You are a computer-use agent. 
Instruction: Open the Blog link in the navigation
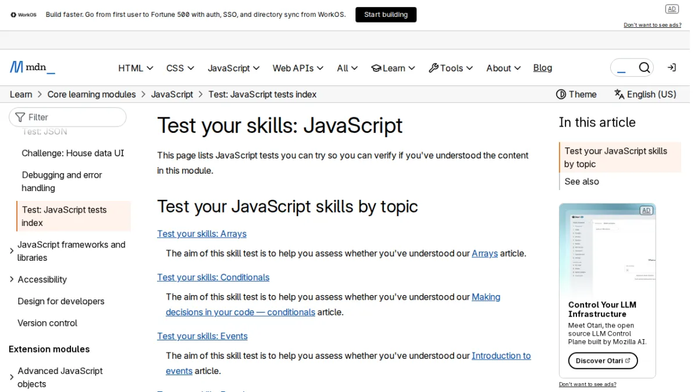(x=543, y=68)
